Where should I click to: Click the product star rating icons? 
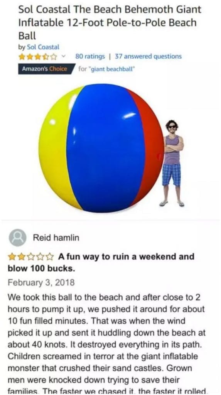37,57
